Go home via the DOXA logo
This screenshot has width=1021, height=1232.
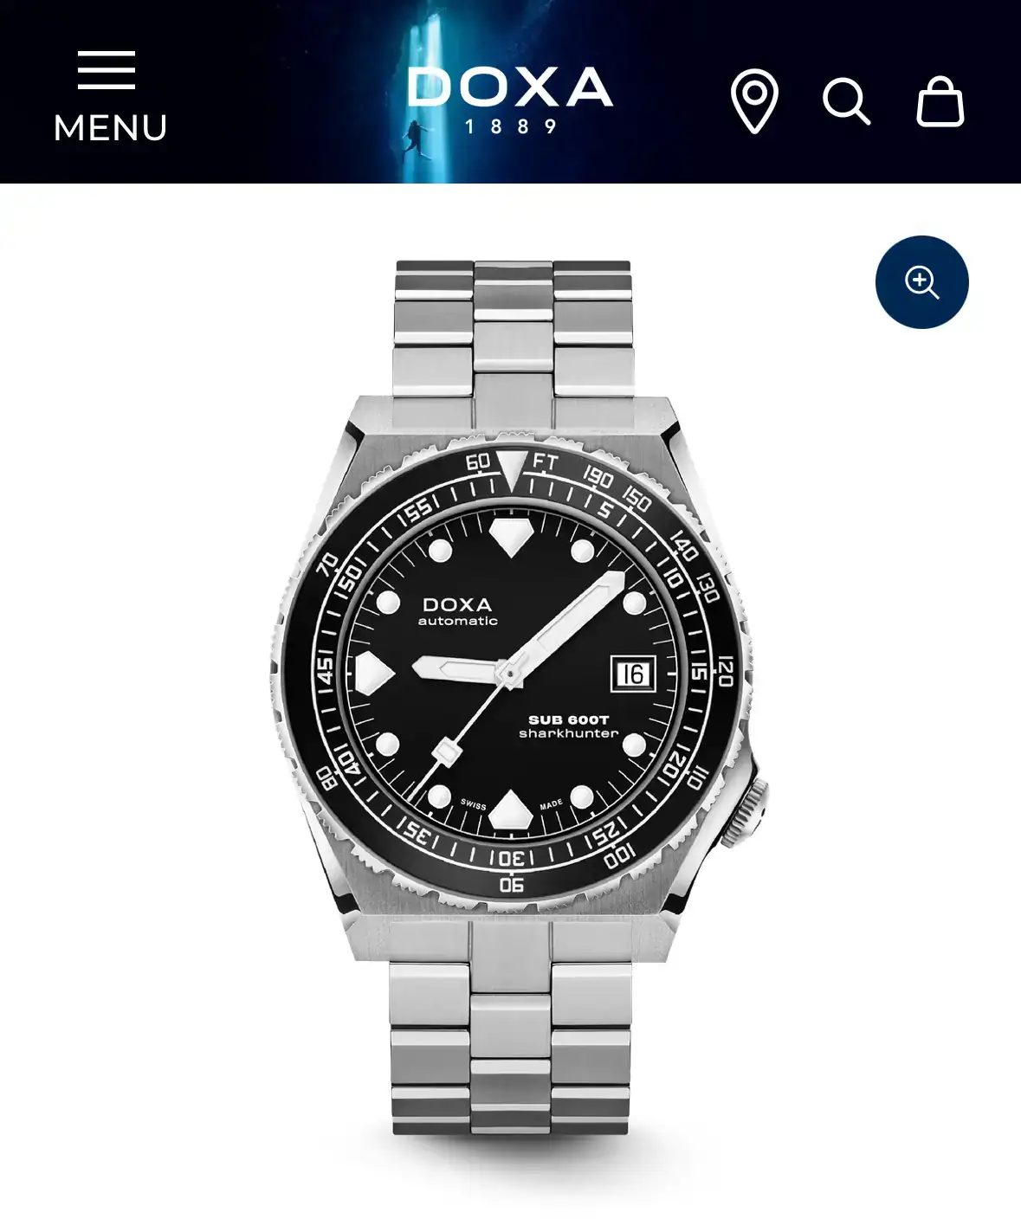point(510,100)
